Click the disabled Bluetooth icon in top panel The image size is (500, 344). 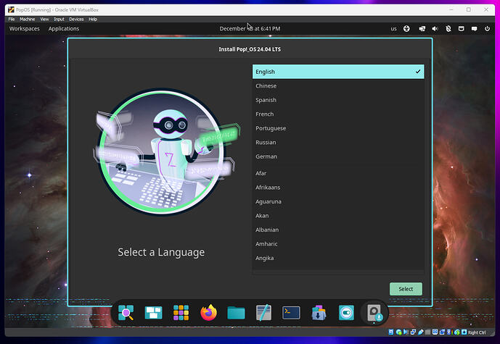point(448,29)
